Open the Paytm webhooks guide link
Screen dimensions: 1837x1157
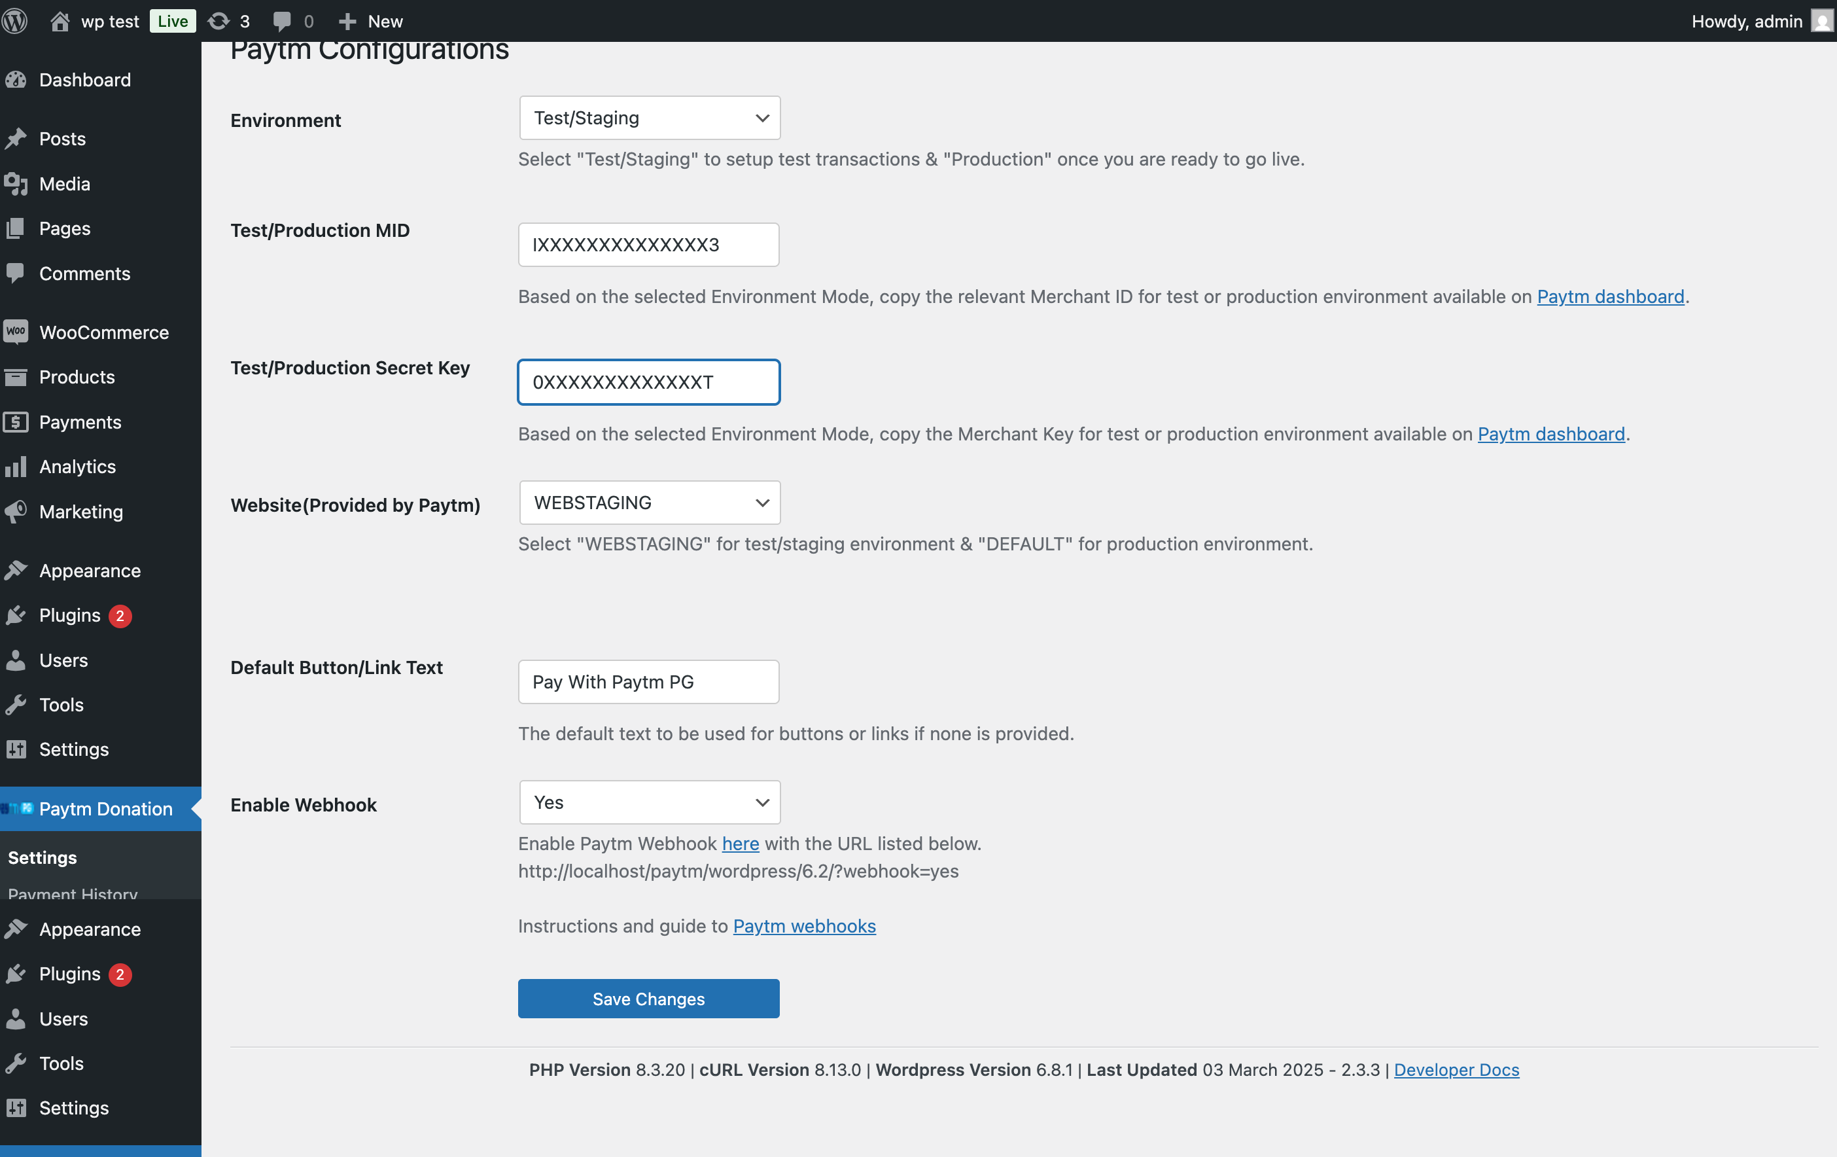pyautogui.click(x=804, y=926)
